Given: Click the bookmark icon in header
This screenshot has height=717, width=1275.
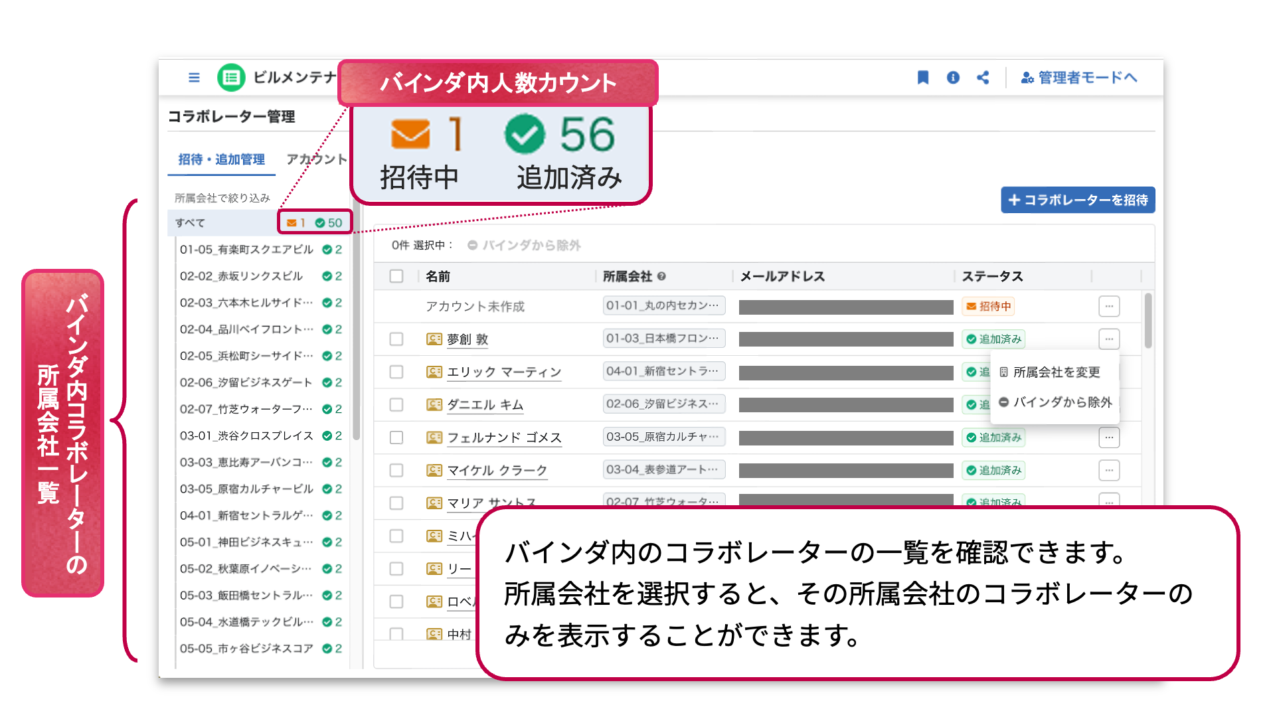Looking at the screenshot, I should click(923, 78).
